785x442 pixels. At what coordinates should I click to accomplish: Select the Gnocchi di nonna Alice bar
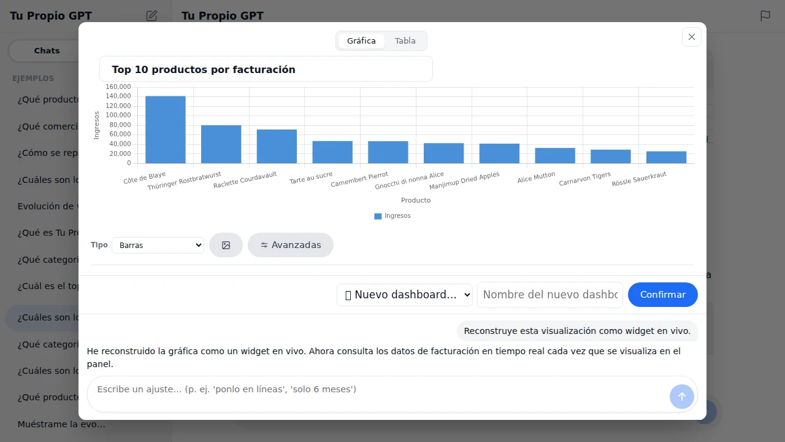point(444,153)
